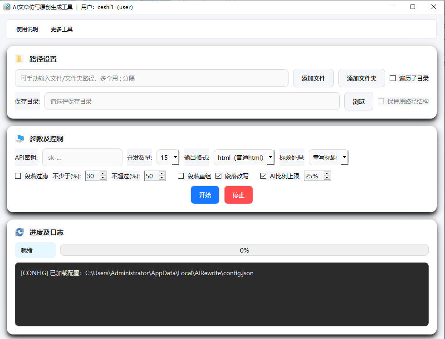445x339 pixels.
Task: Click the refresh icon beside 进度及日志
Action: click(20, 232)
